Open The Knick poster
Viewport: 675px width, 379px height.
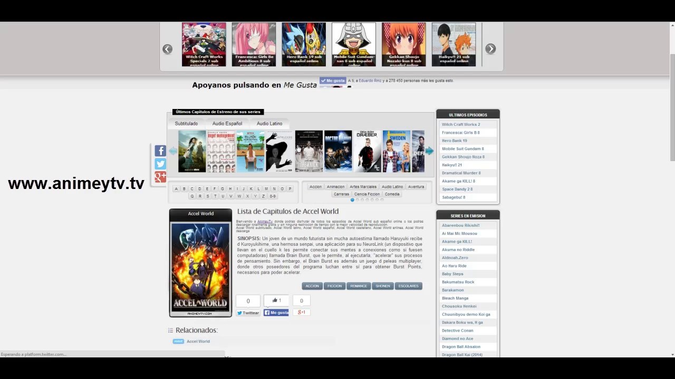[309, 152]
